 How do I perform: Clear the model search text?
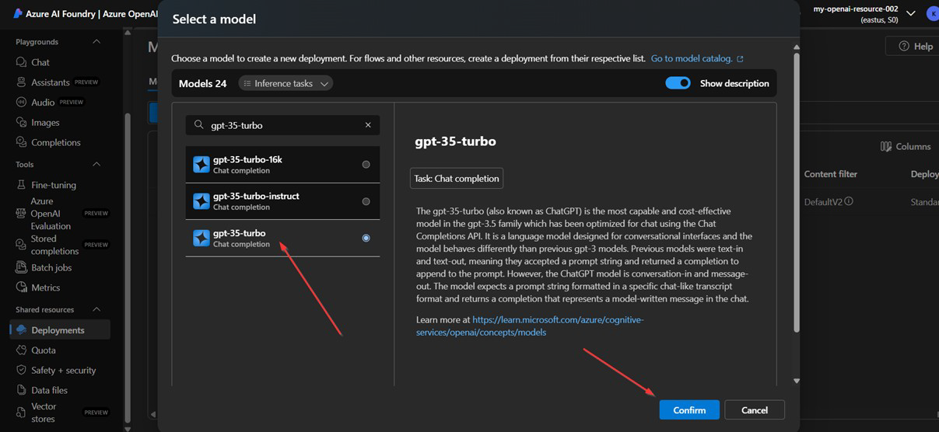pyautogui.click(x=368, y=125)
